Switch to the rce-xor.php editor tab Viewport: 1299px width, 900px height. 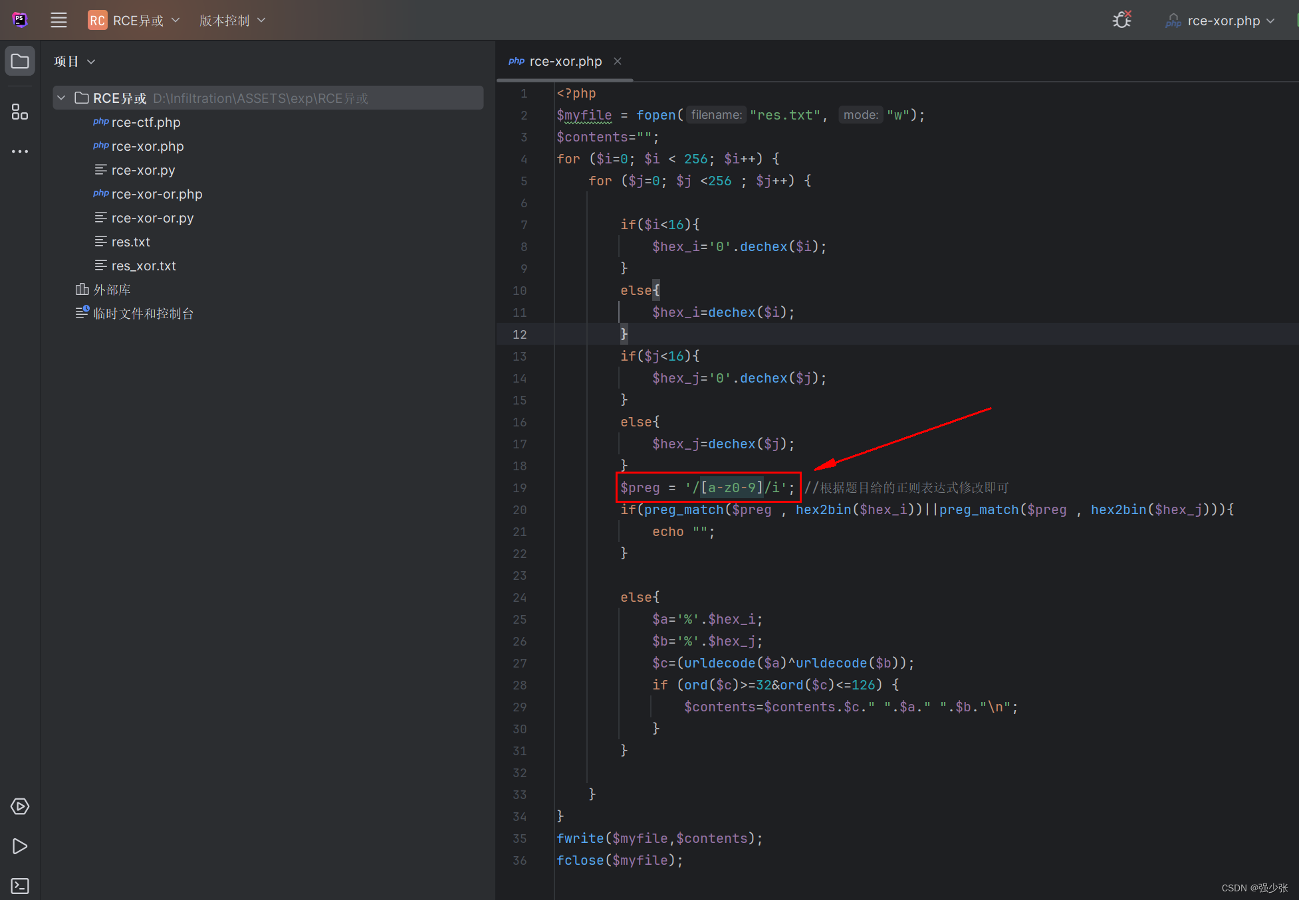click(565, 61)
